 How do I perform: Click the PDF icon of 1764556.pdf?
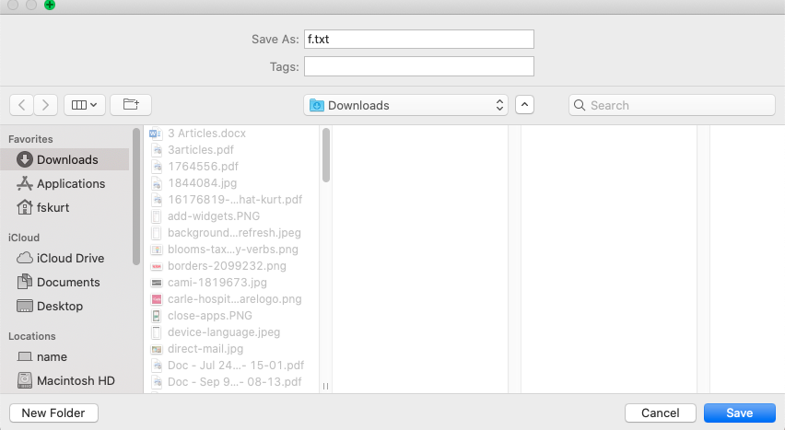pyautogui.click(x=157, y=167)
